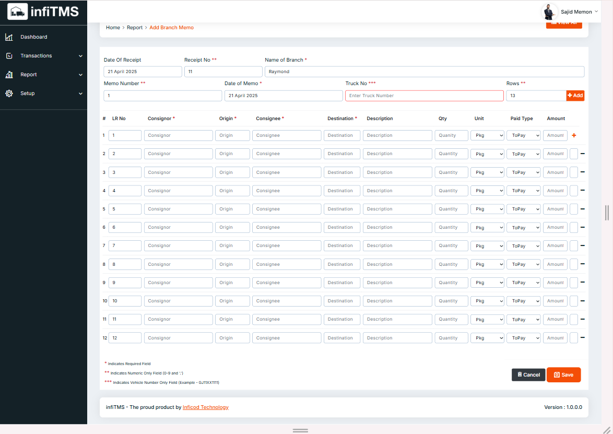Click the orange plus icon on row 1
Image resolution: width=613 pixels, height=434 pixels.
point(574,135)
